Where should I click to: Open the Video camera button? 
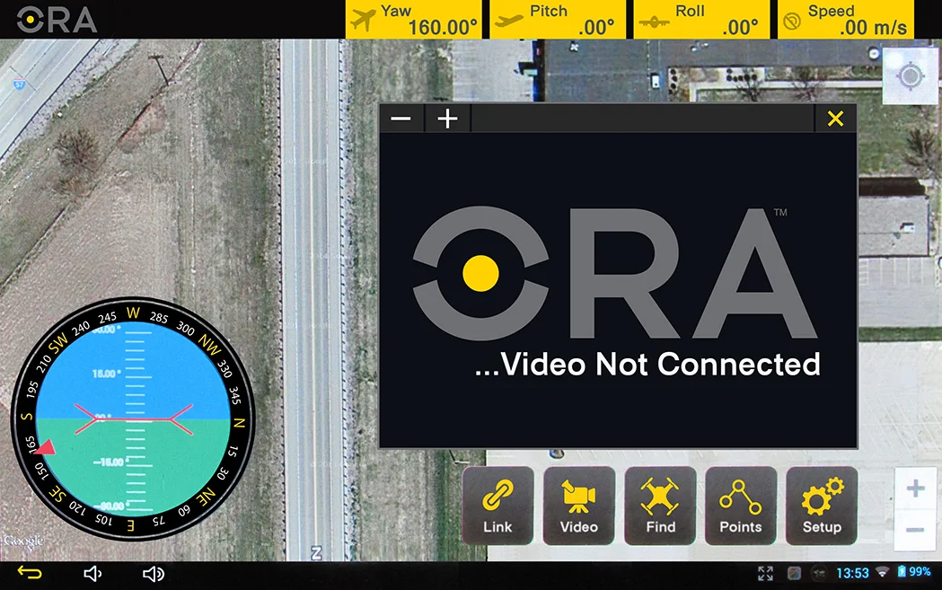tap(578, 506)
